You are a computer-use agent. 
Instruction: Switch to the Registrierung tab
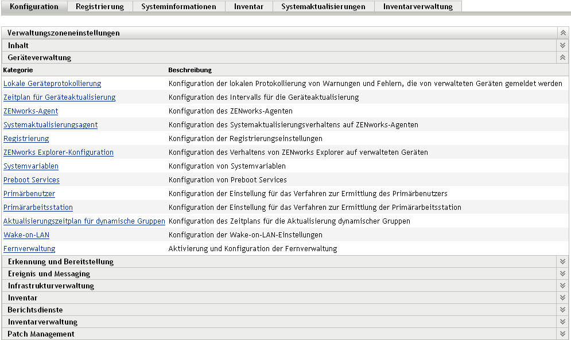tap(100, 7)
